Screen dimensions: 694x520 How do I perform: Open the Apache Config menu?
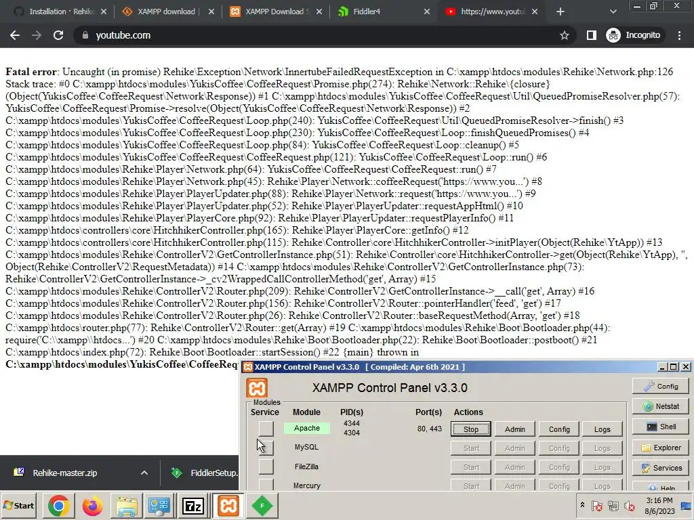559,429
